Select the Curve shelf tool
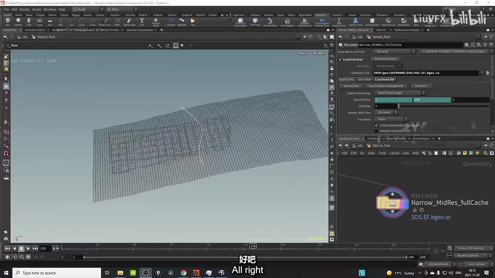The height and width of the screenshot is (278, 495). click(x=92, y=22)
